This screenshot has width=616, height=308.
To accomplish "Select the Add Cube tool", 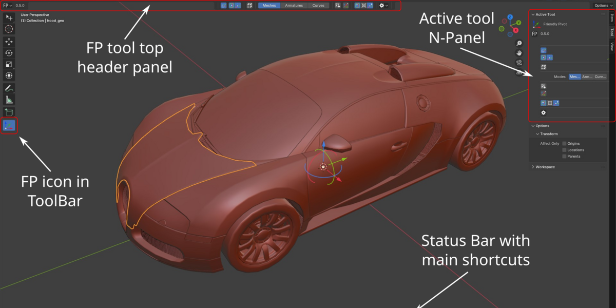I will [9, 112].
